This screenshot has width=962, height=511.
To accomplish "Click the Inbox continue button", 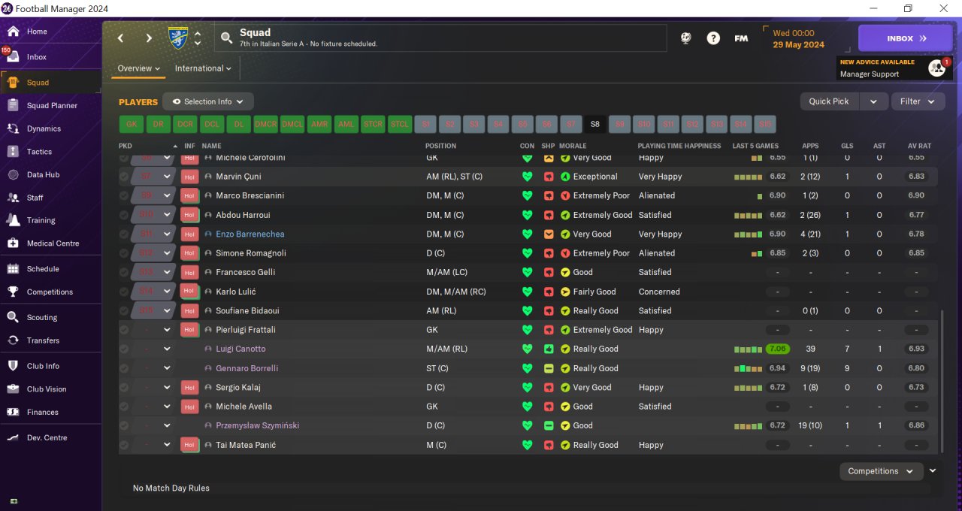I will pos(905,38).
